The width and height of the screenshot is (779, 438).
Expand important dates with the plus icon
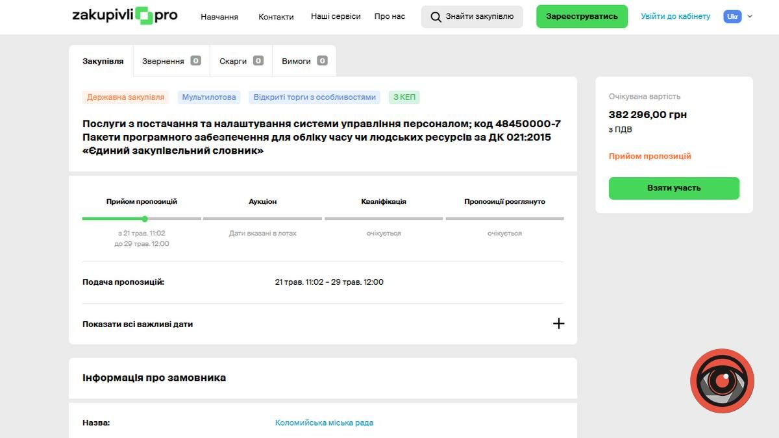point(558,322)
